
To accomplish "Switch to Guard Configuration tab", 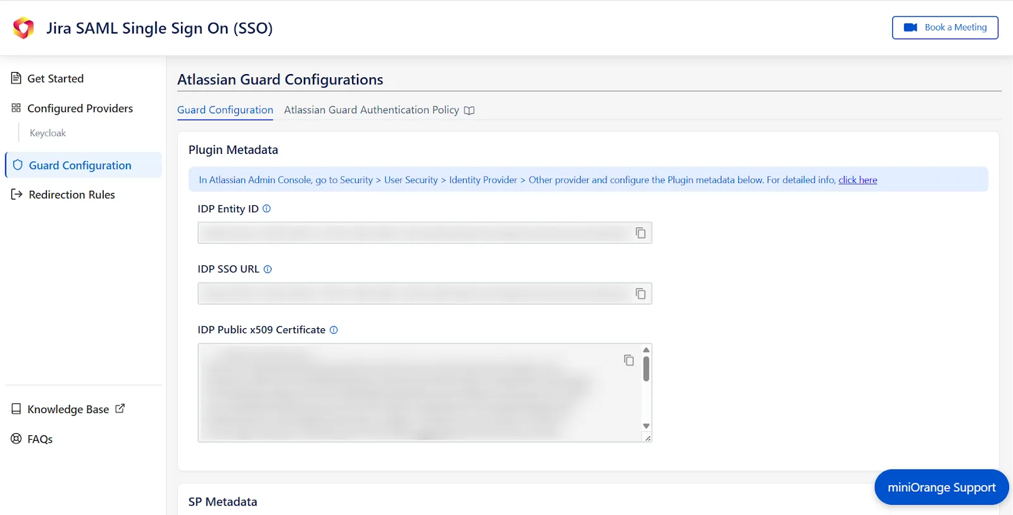I will [x=225, y=110].
